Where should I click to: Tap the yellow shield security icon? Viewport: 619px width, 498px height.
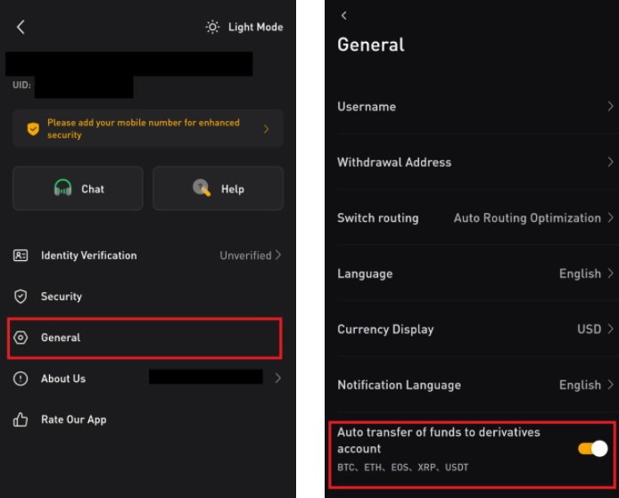33,128
